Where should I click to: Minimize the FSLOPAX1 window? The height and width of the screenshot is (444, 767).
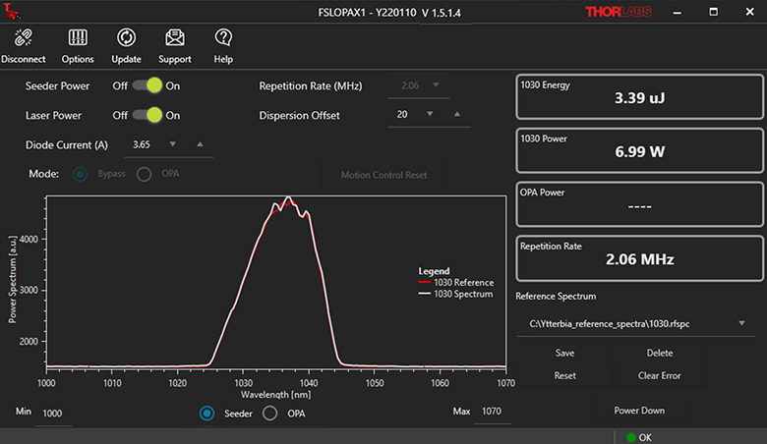(x=677, y=12)
